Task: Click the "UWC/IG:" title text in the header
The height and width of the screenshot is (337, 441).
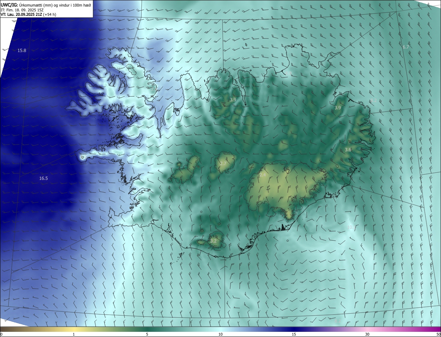Action: 9,4
